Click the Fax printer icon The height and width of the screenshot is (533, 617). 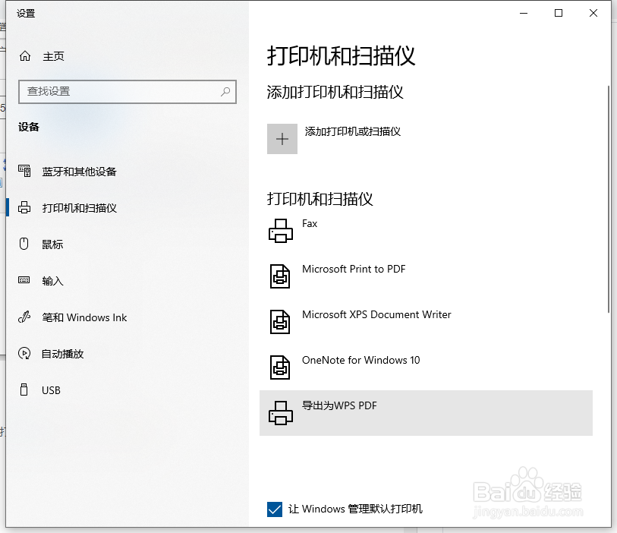coord(280,230)
